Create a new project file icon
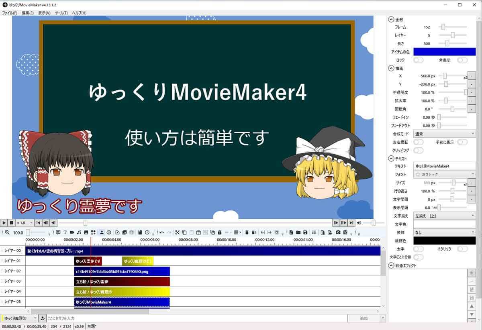482x330 pixels. (x=291, y=232)
